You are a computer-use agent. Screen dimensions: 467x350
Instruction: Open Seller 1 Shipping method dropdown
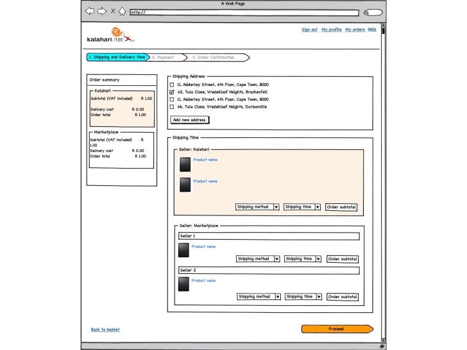point(258,259)
